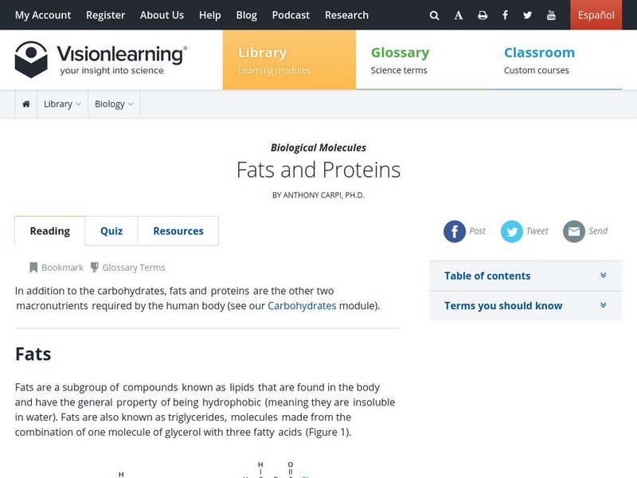Expand the Table of contents panel

(x=526, y=276)
